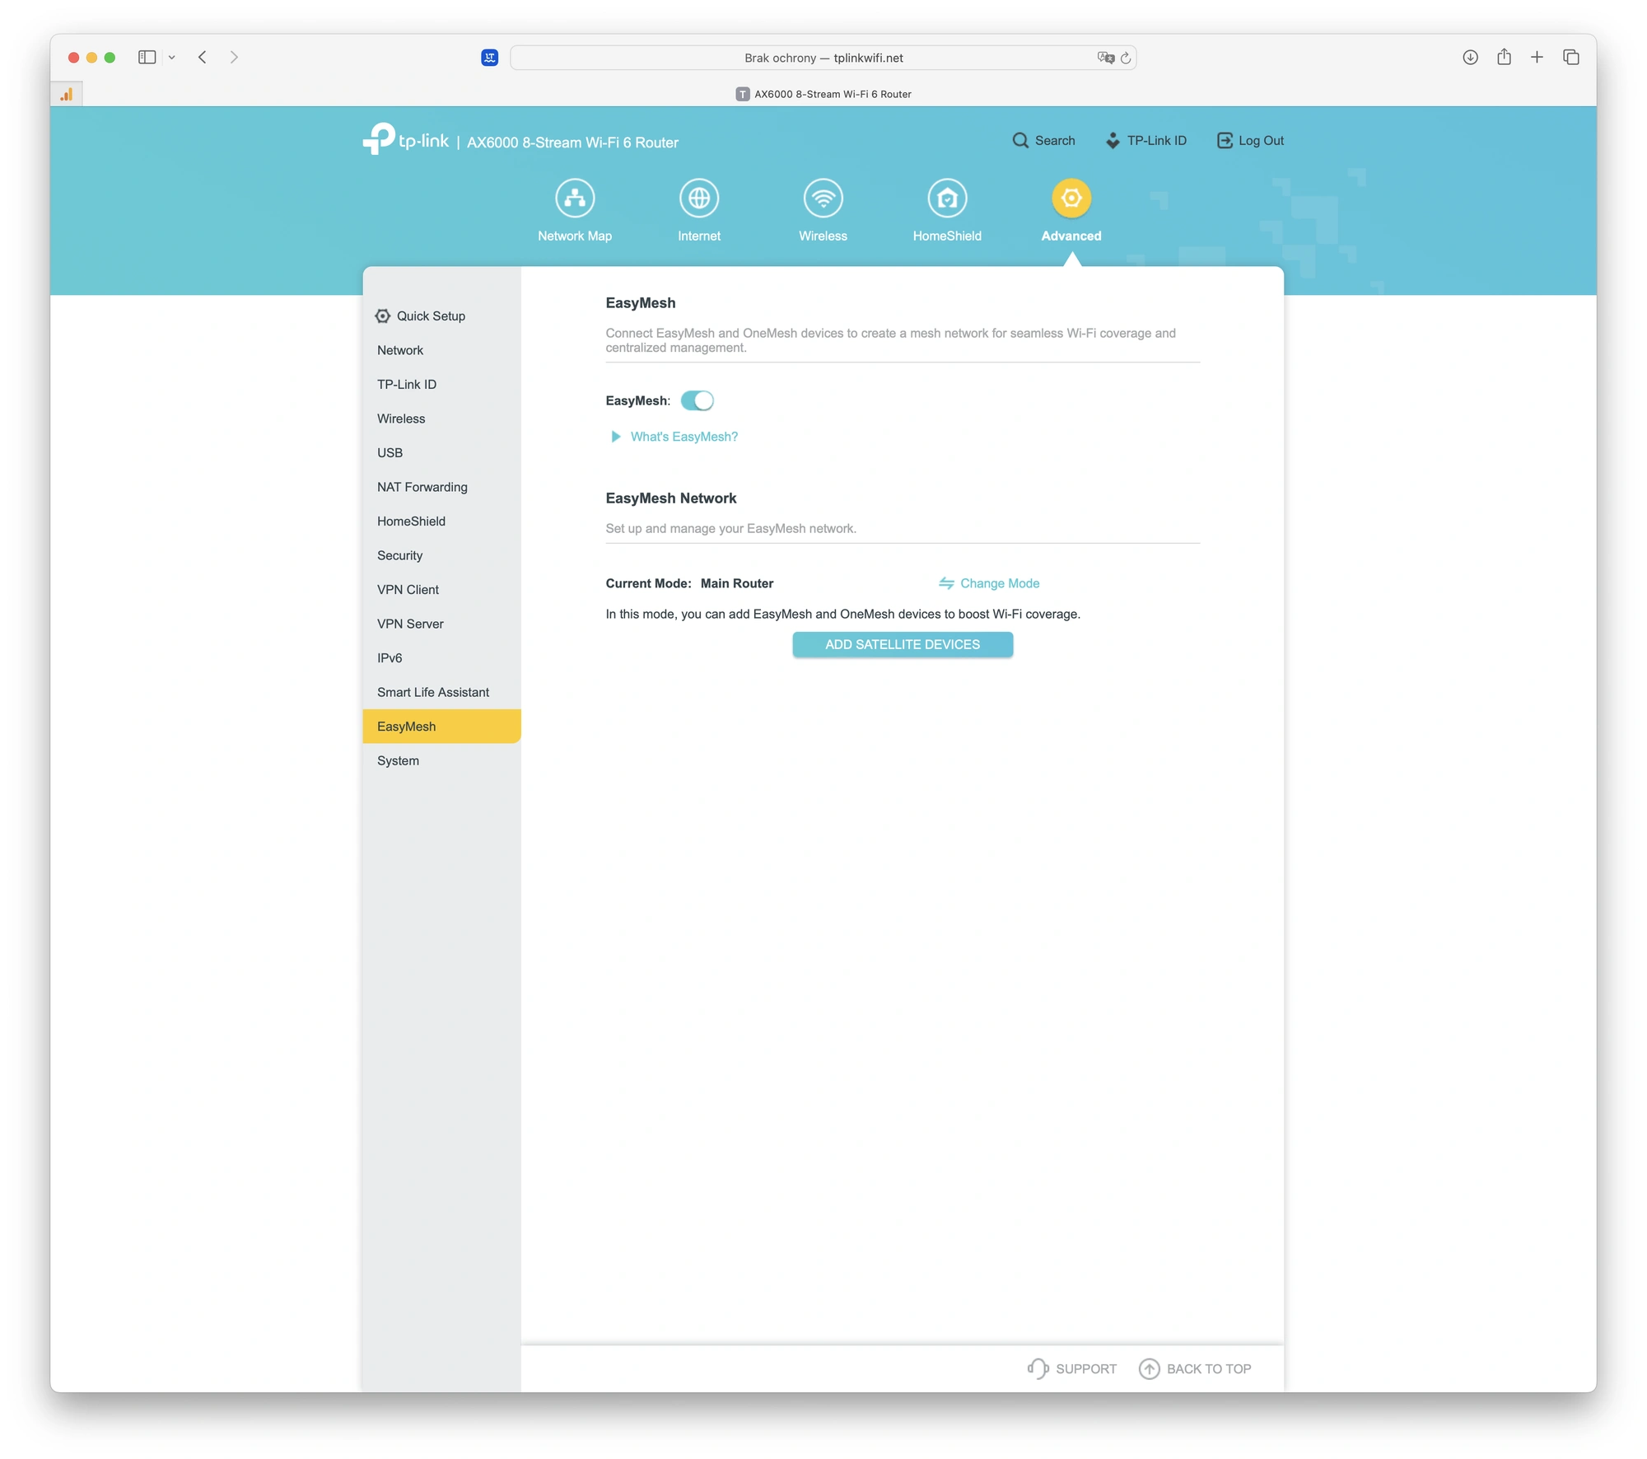1647x1459 pixels.
Task: Click the EasyMesh Network heading
Action: pos(671,498)
